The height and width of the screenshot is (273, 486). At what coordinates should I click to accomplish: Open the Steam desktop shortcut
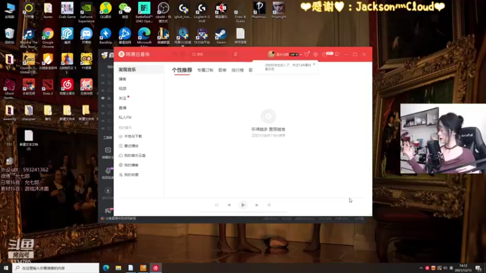tap(221, 36)
